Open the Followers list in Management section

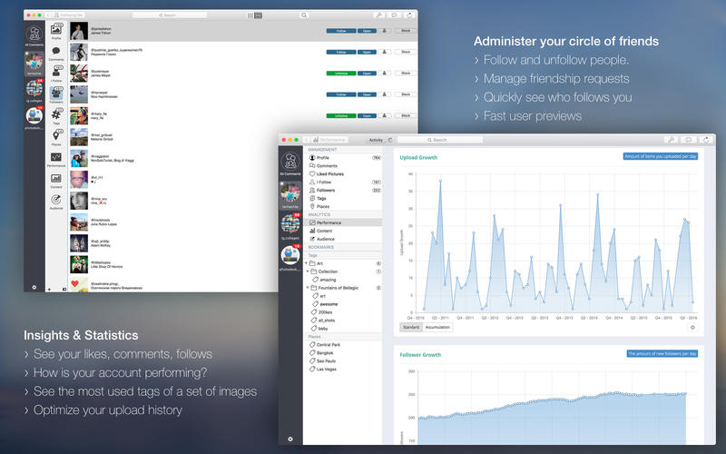point(327,190)
